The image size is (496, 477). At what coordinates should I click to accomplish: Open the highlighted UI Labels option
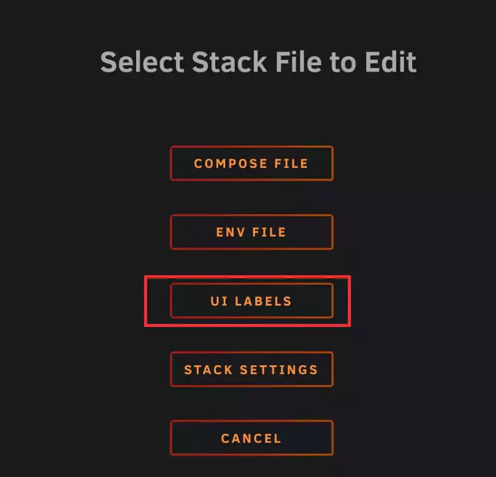click(251, 301)
